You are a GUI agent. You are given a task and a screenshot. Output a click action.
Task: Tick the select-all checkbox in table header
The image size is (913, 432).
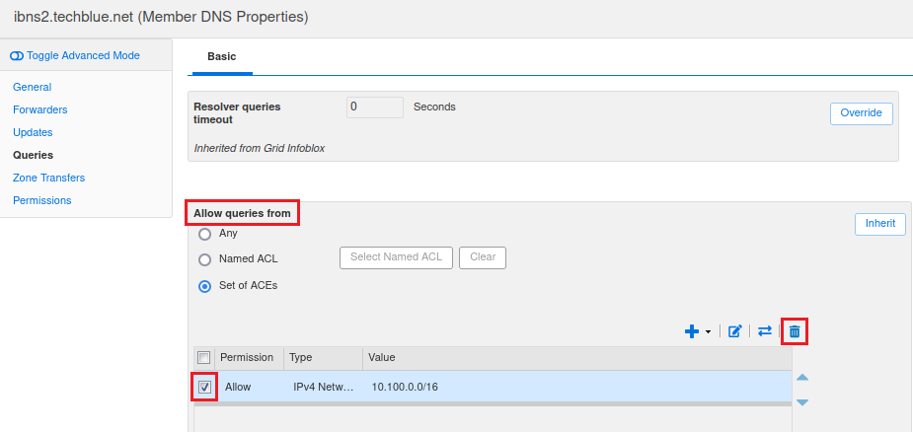[x=203, y=357]
